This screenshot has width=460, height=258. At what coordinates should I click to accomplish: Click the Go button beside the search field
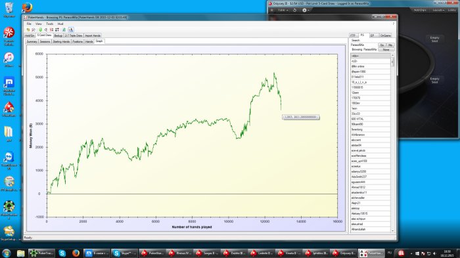pyautogui.click(x=382, y=45)
